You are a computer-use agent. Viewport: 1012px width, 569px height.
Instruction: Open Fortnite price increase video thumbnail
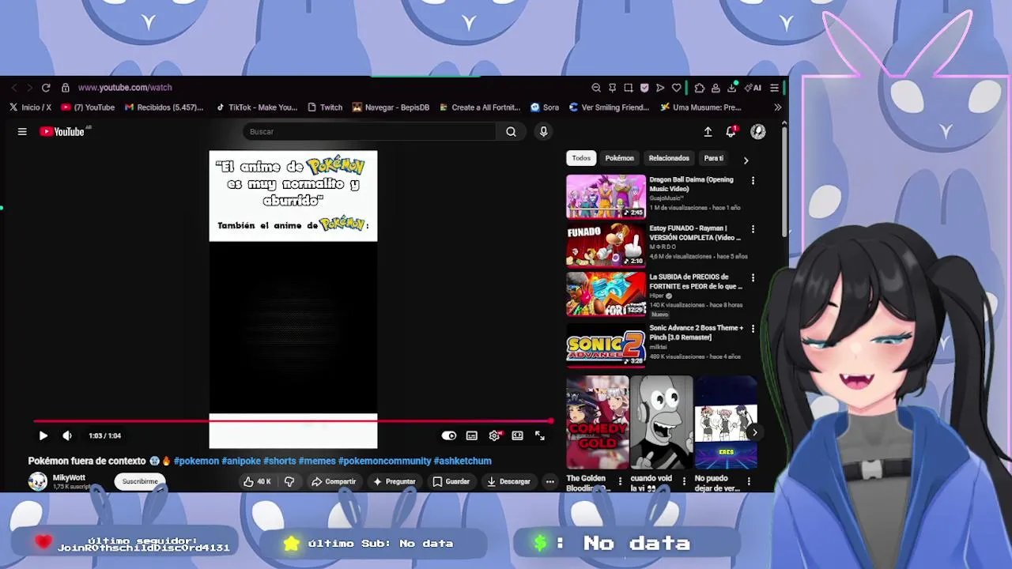click(x=606, y=294)
